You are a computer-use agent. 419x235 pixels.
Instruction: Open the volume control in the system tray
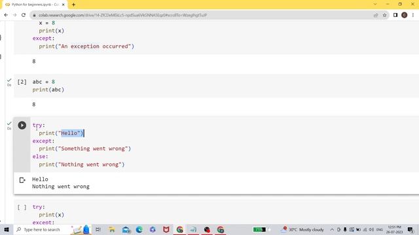(371, 229)
